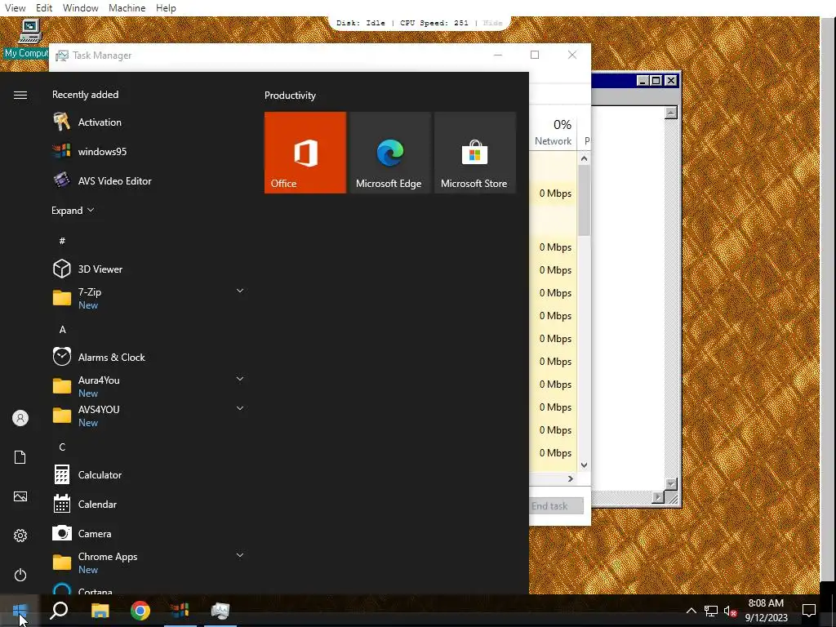Open taskbar Search magnifier
This screenshot has height=627, width=836.
click(x=59, y=611)
